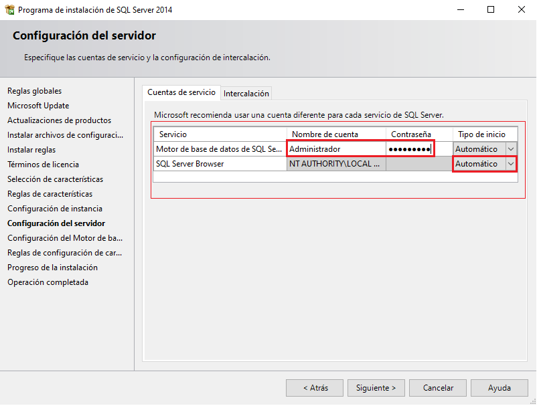
Task: Click the SQL Server installer title bar icon
Action: pos(10,9)
